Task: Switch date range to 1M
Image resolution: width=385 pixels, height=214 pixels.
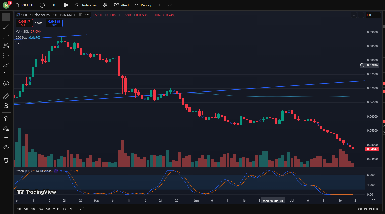Action: pos(33,209)
